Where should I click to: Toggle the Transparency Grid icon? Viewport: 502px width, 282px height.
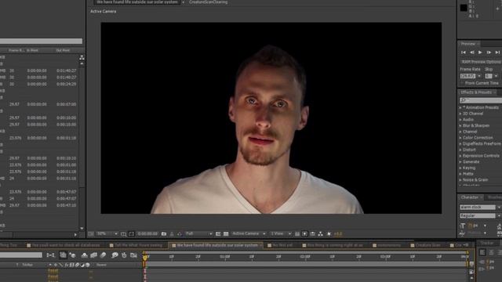click(226, 234)
